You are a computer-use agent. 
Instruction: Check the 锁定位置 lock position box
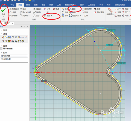pos(2,59)
